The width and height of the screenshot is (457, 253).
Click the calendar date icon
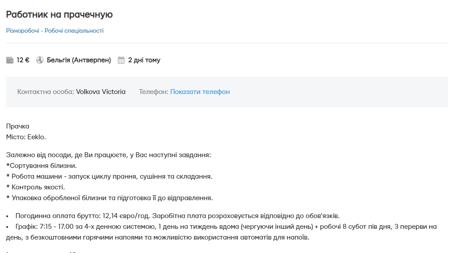point(121,60)
